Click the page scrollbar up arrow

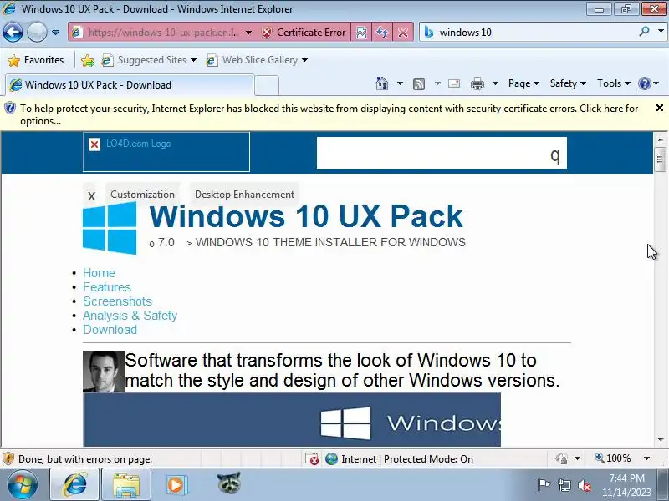point(661,139)
